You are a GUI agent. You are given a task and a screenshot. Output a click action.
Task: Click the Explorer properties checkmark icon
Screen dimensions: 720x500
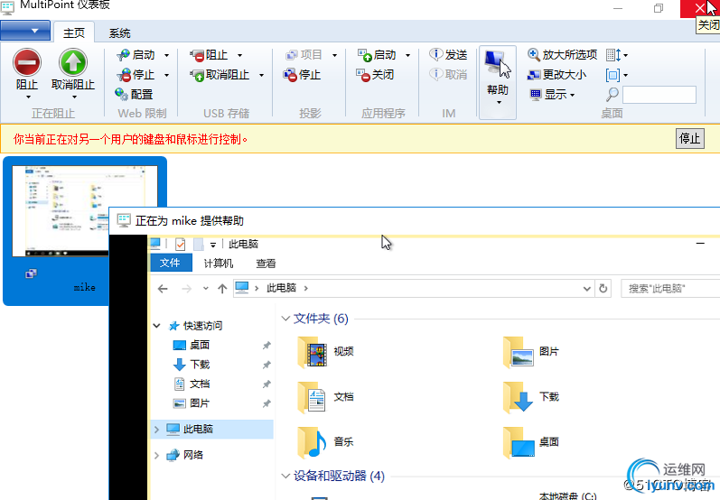(180, 244)
